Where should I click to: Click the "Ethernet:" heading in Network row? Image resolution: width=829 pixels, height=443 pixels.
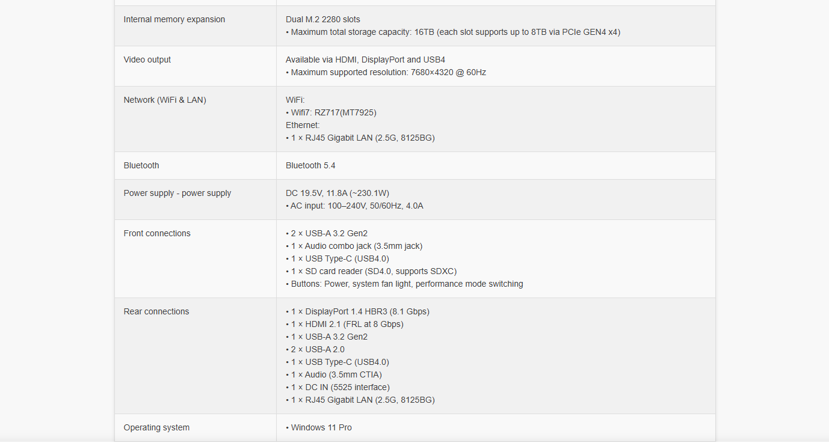pos(303,125)
